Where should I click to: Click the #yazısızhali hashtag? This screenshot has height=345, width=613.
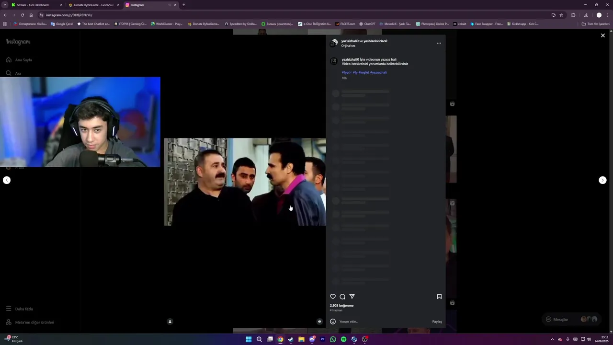click(378, 72)
